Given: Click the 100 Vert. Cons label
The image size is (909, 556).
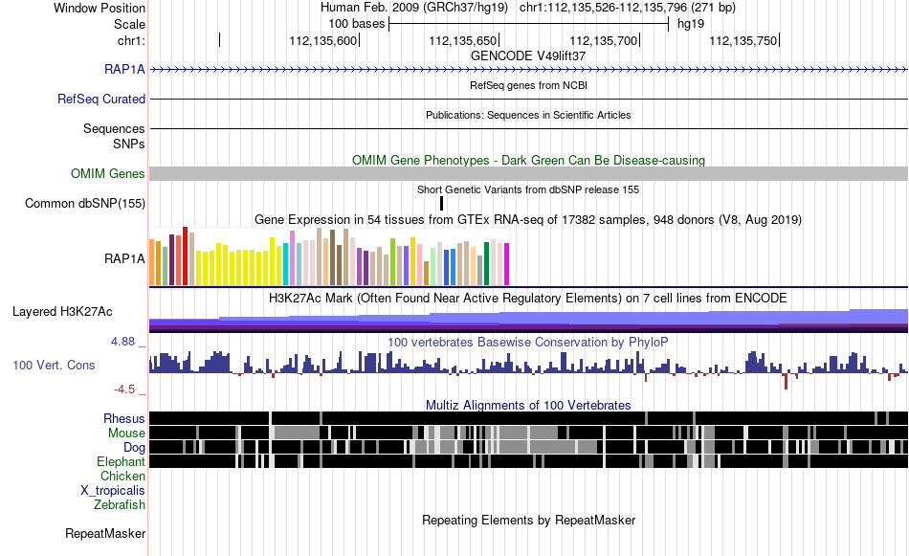Looking at the screenshot, I should [54, 366].
